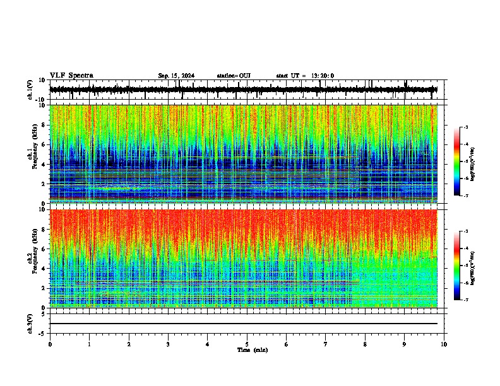Click the 'VLF Spectra' title text

point(71,76)
